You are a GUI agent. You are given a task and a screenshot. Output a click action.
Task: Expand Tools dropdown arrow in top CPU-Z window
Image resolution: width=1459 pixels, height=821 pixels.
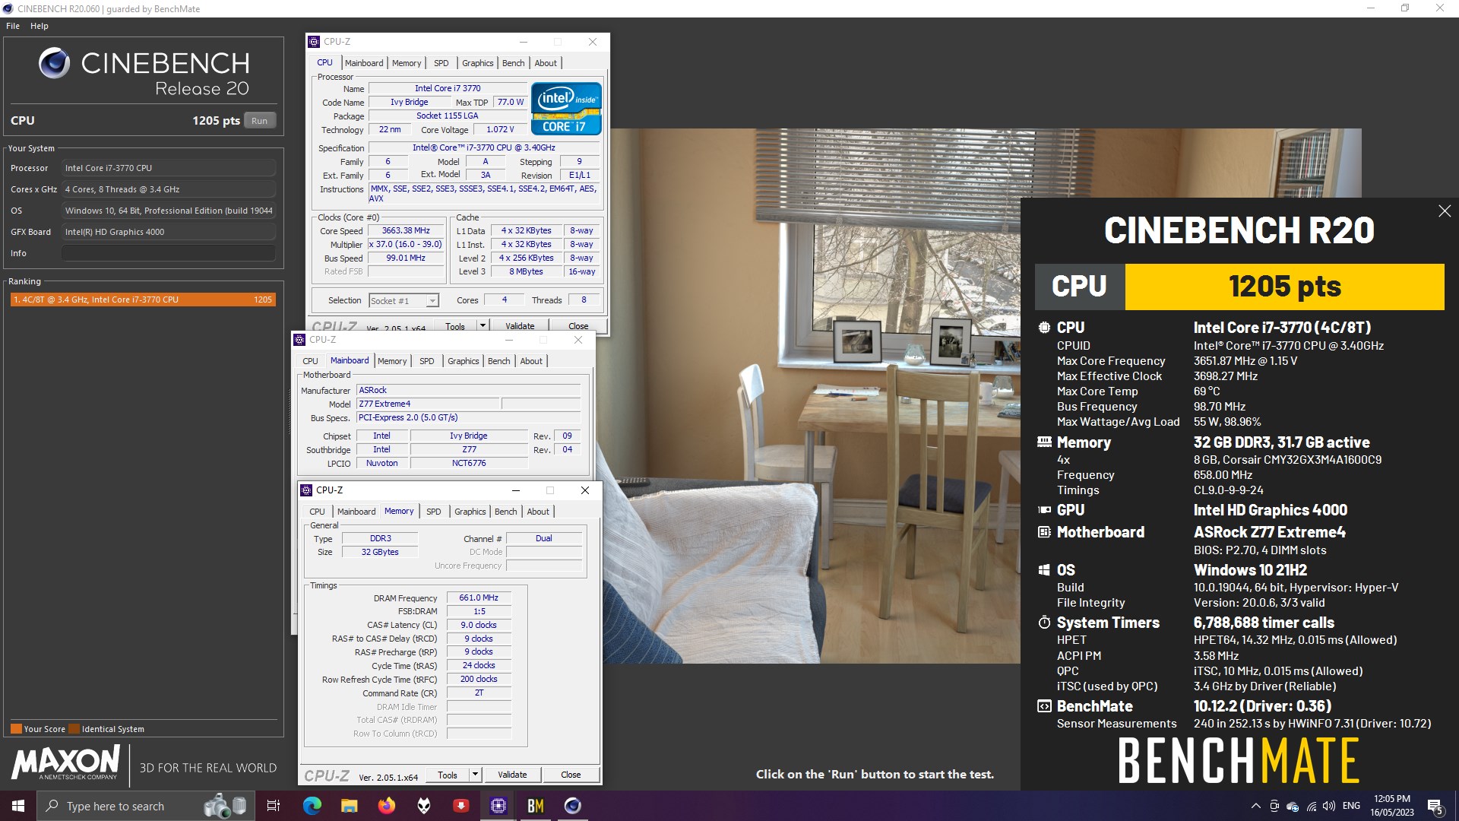pyautogui.click(x=483, y=325)
